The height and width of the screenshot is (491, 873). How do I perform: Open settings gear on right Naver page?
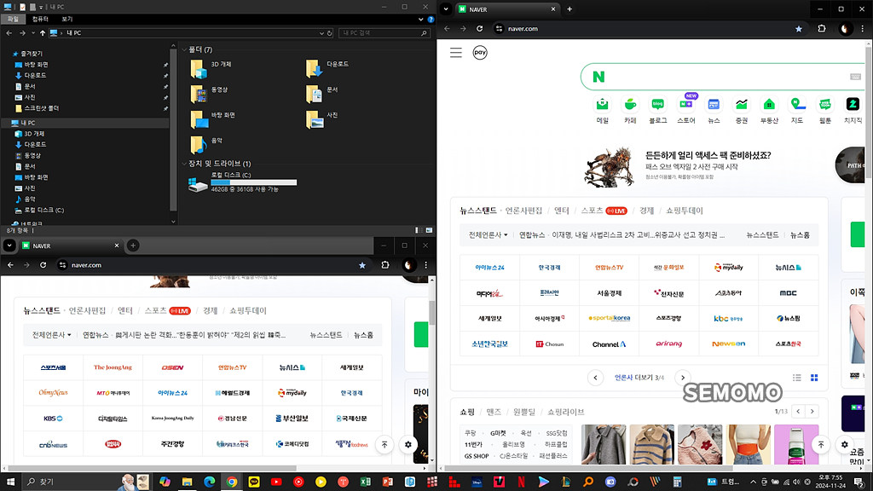click(x=845, y=444)
